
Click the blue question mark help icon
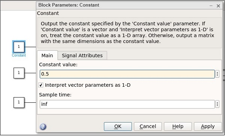(43, 127)
